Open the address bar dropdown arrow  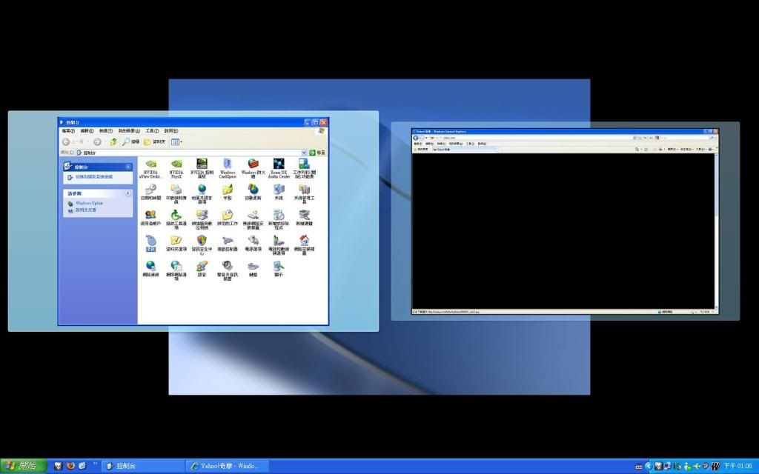304,153
